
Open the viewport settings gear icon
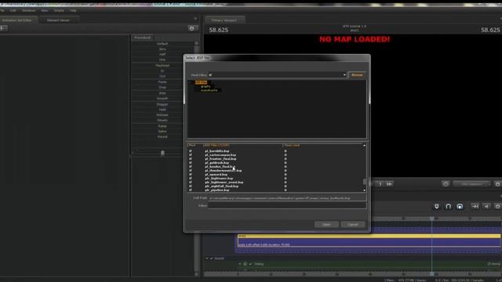(x=497, y=184)
